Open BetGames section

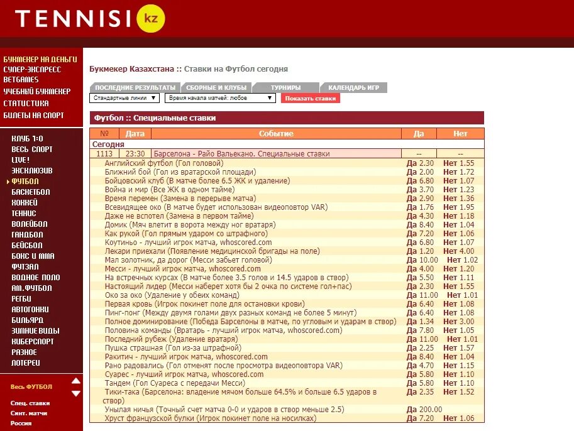tap(21, 79)
